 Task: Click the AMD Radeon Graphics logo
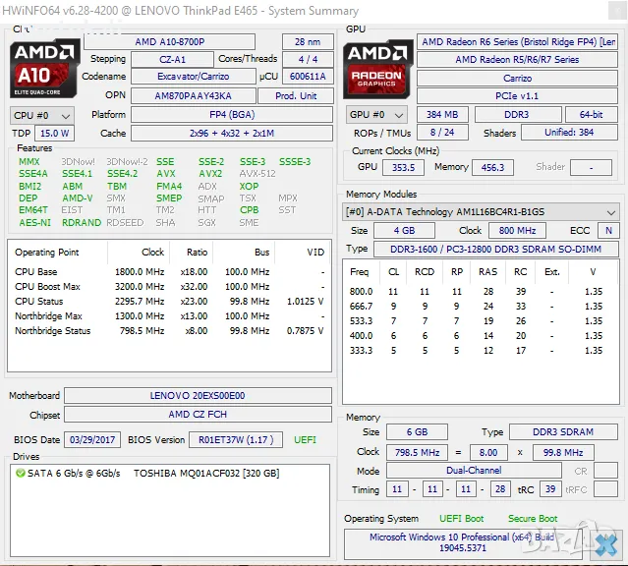coord(377,68)
